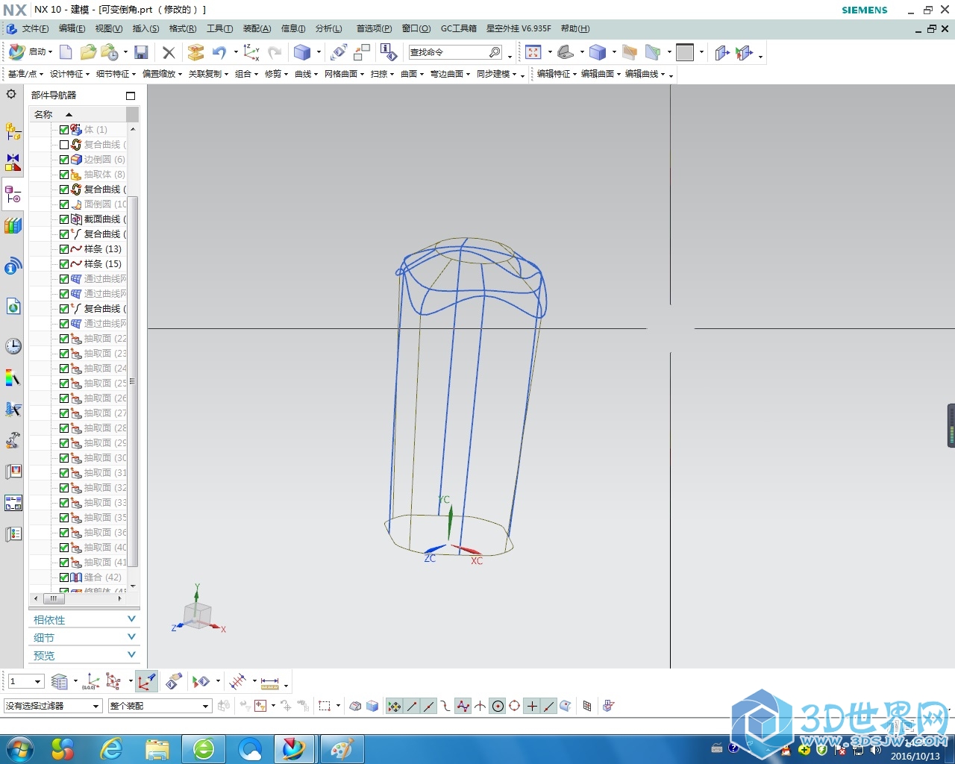
Task: Open the 设计特征 dropdown
Action: 69,74
